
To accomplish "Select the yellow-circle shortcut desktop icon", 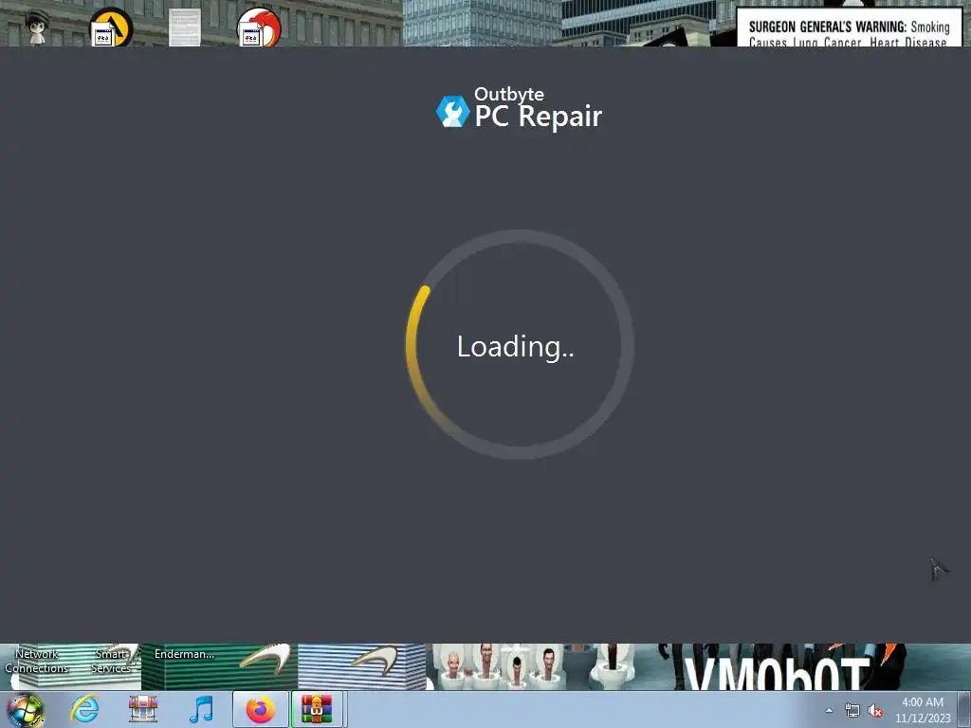I will pyautogui.click(x=112, y=27).
